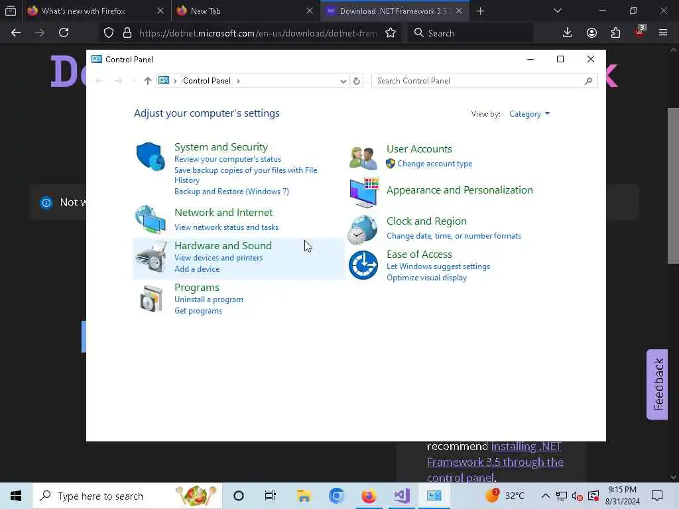Reload the Firefox page
This screenshot has width=679, height=509.
[x=64, y=32]
